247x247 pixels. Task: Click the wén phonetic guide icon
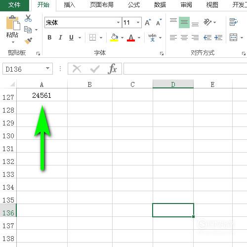coord(152,38)
